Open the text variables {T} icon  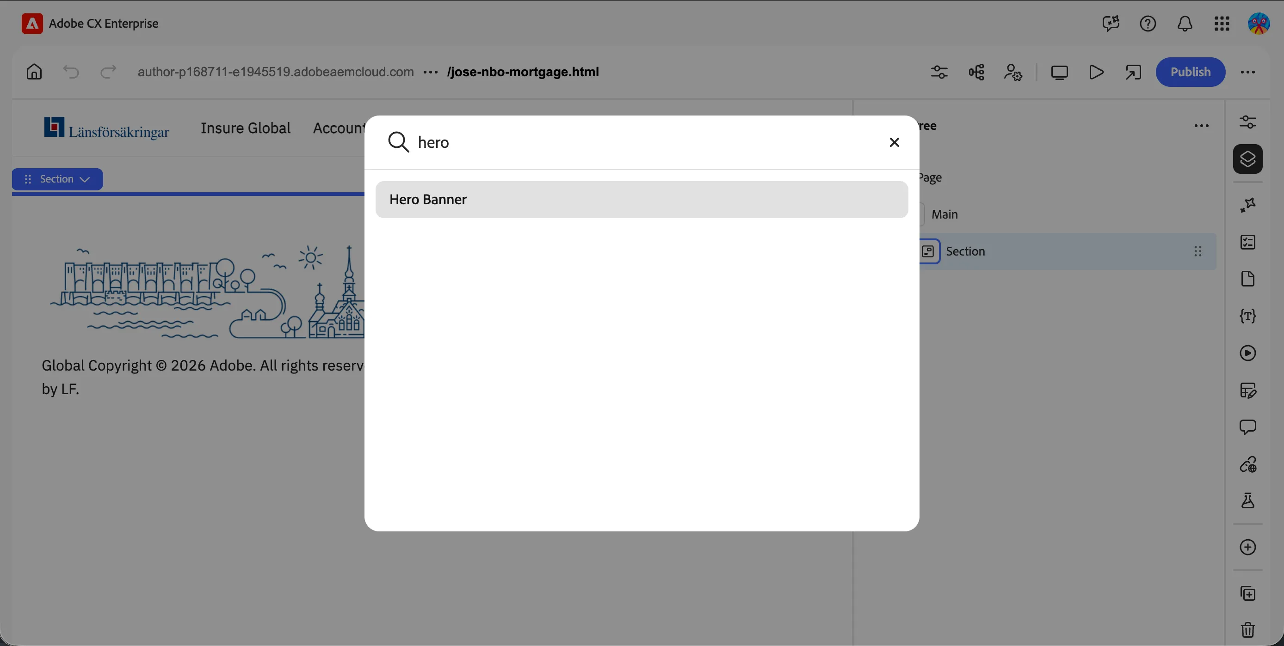click(x=1247, y=316)
